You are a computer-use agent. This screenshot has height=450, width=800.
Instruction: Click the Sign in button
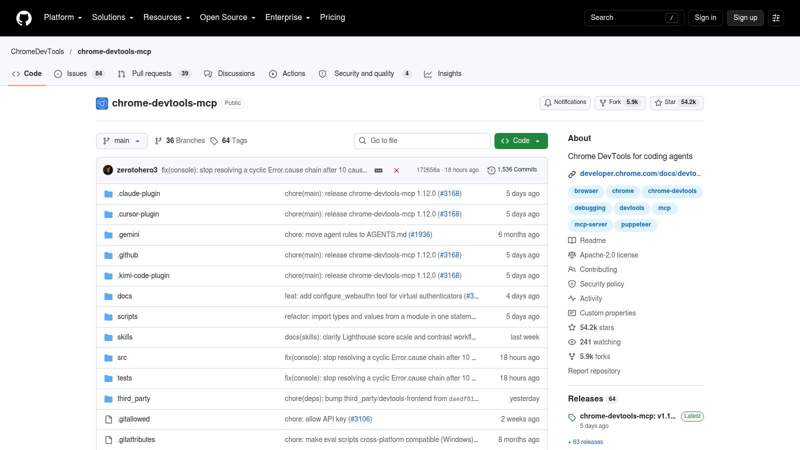(705, 18)
